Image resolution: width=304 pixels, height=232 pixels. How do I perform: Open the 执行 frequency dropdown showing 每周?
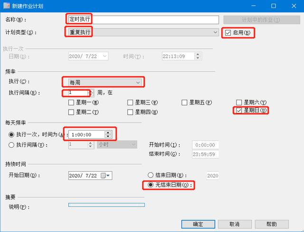[x=105, y=82]
